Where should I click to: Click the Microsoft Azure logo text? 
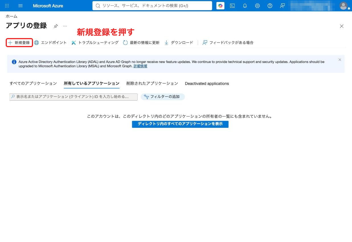[x=48, y=6]
